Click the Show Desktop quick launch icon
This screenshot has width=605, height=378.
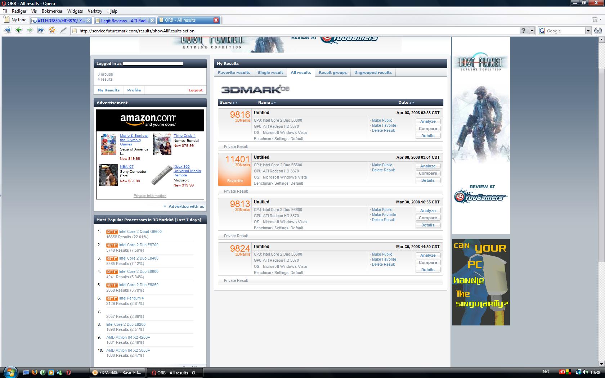pyautogui.click(x=26, y=373)
